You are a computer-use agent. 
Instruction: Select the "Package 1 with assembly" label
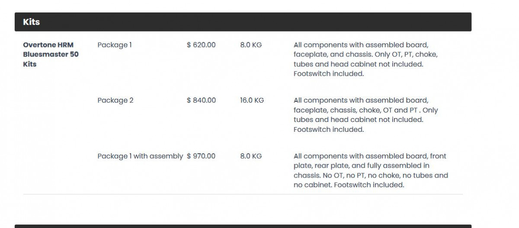coord(140,156)
